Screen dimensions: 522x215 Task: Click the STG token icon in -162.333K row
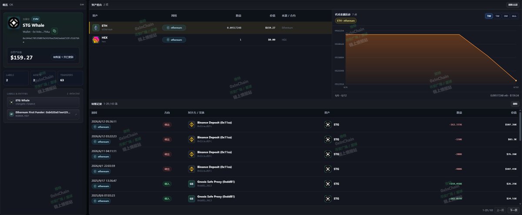[x=328, y=124]
